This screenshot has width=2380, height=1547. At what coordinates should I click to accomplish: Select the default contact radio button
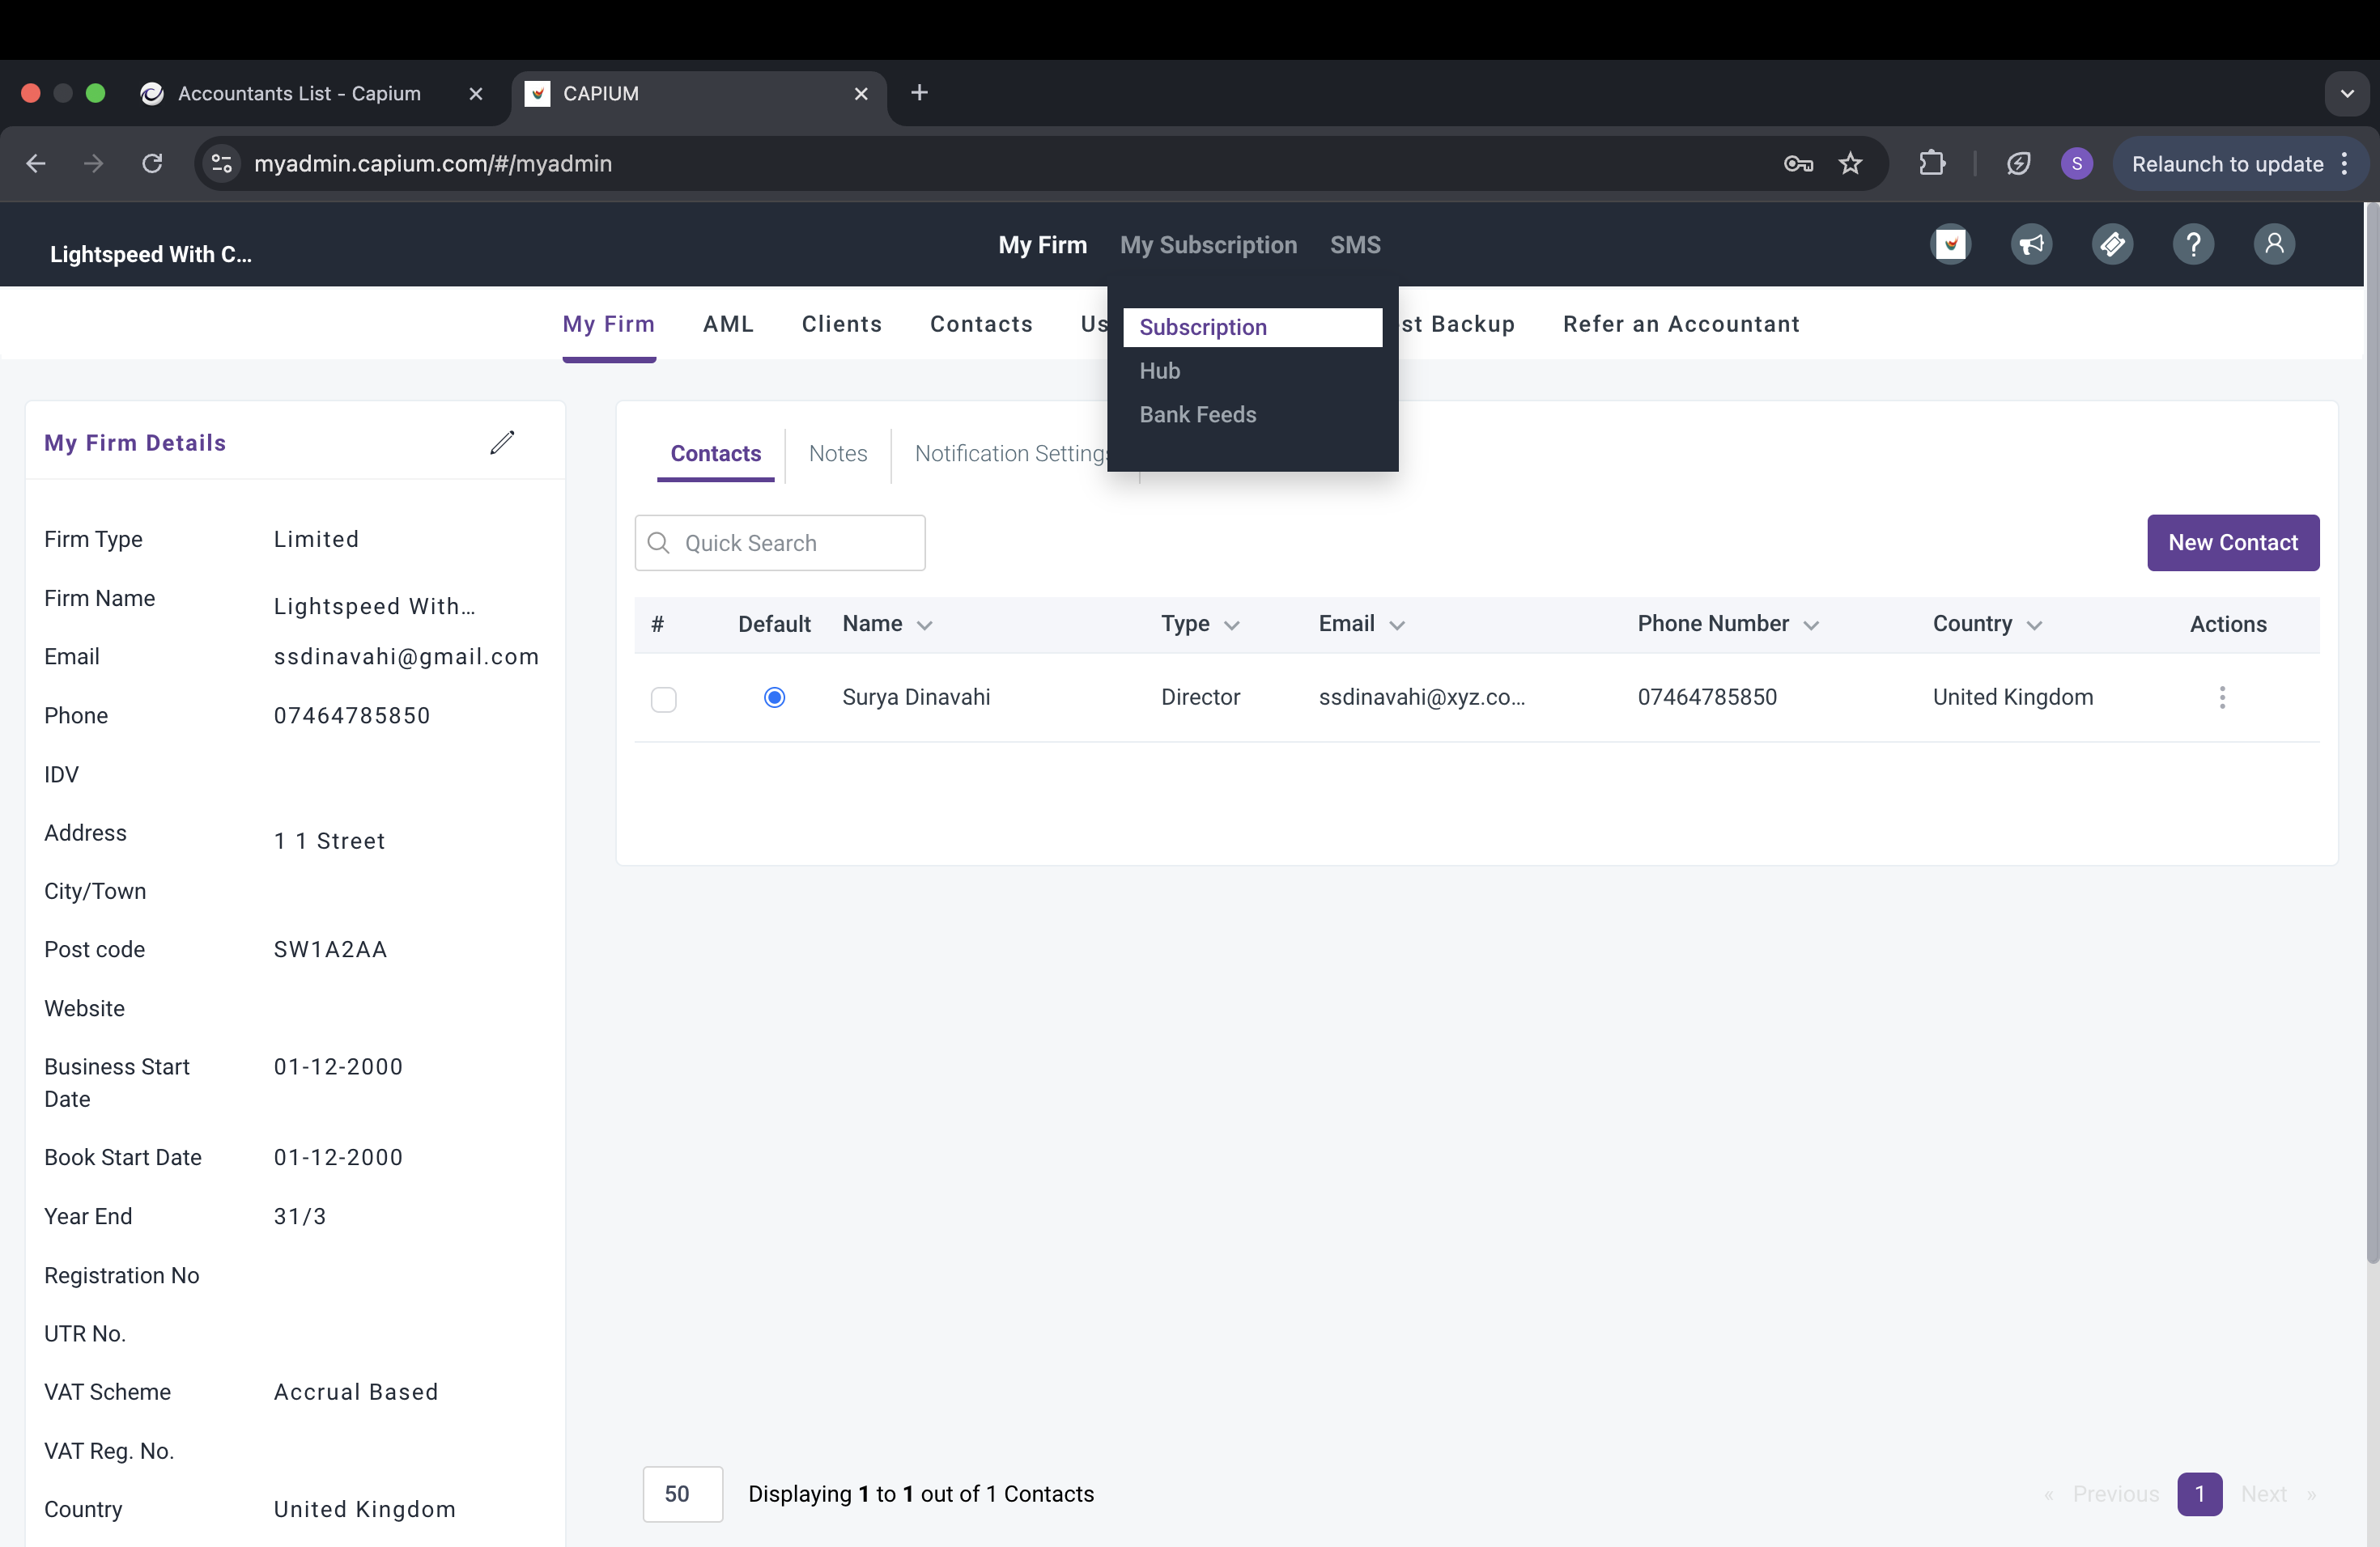[774, 697]
